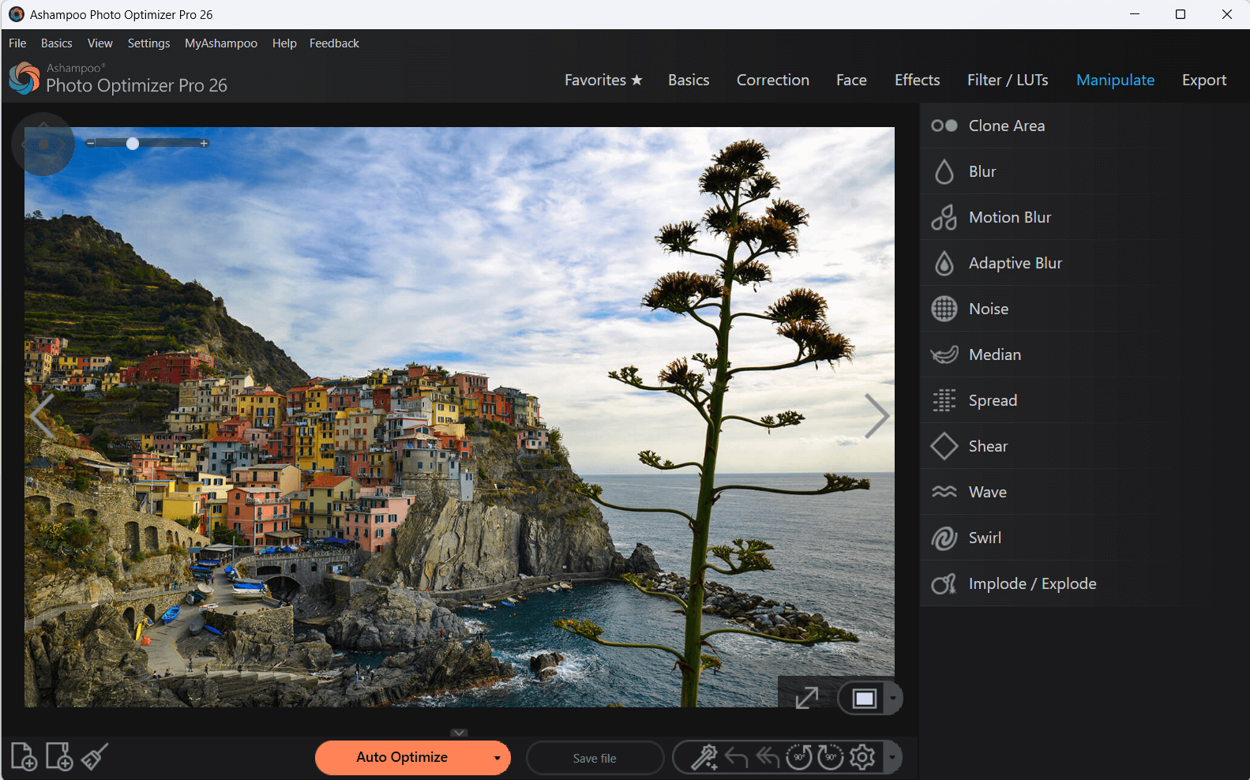Click the undo all double-arrow icon
Screen dimensions: 1250x780
(768, 757)
